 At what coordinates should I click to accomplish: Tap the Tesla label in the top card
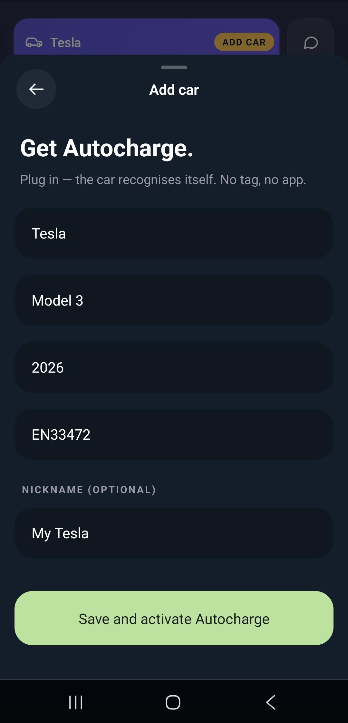[65, 43]
